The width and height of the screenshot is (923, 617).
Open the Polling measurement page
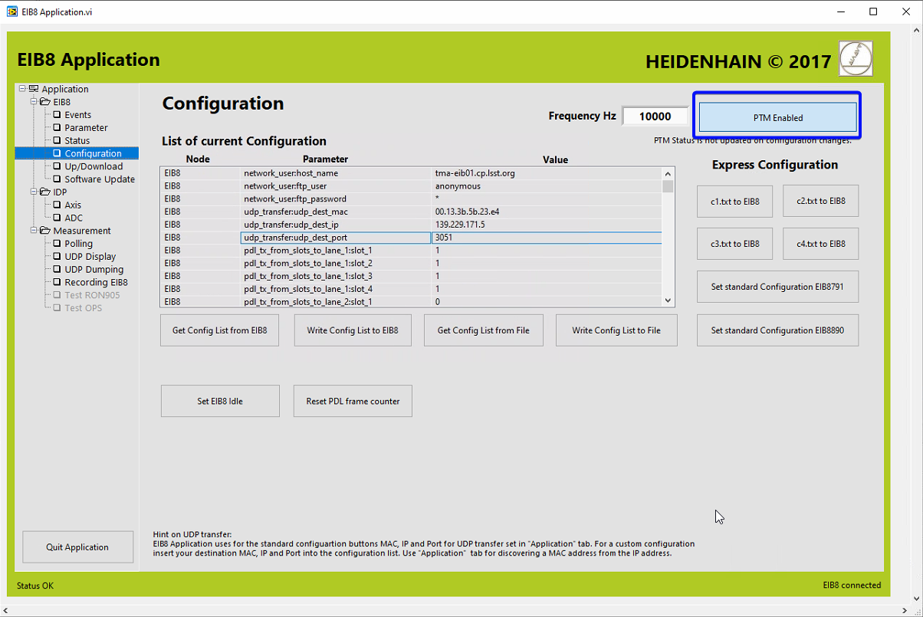pos(78,244)
